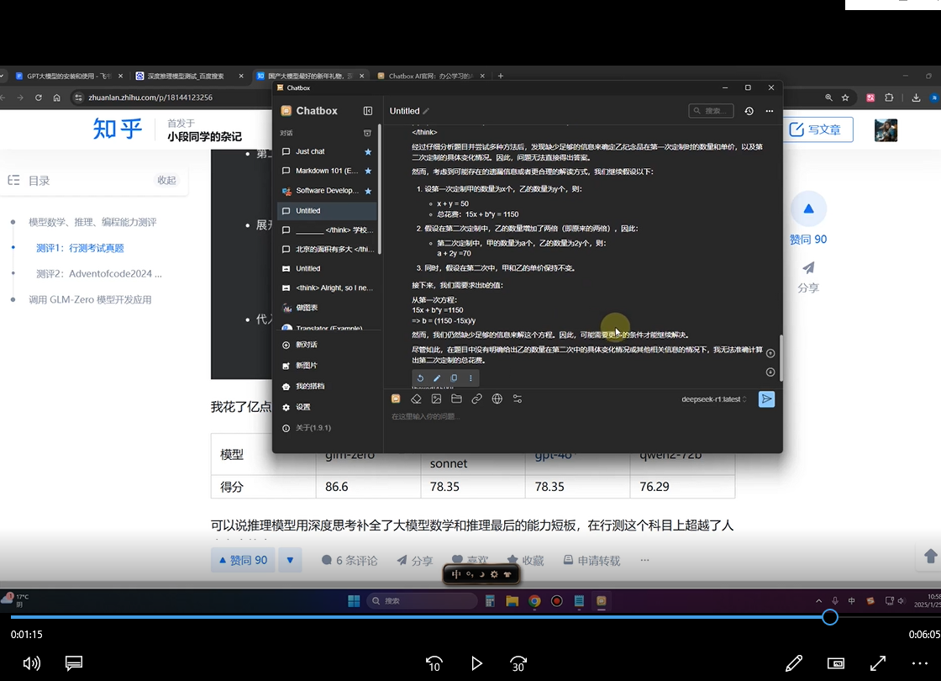Switch to GPT大模型的安装和使用 browser tab
941x681 pixels.
pyautogui.click(x=69, y=77)
